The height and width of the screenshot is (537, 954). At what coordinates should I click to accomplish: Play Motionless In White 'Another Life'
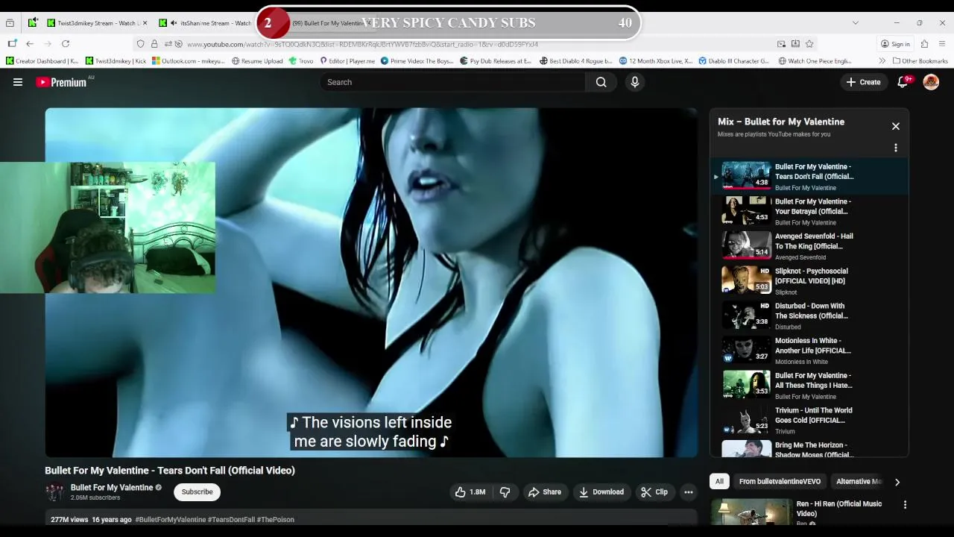[809, 351]
